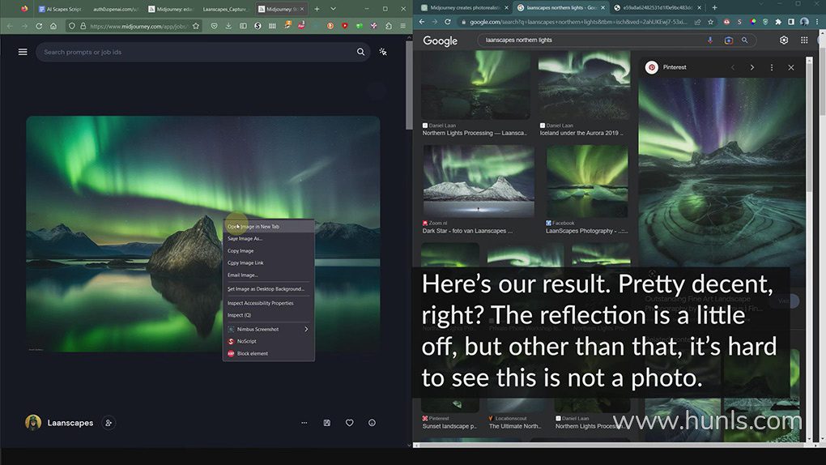The width and height of the screenshot is (826, 465).
Task: Open Google apps grid
Action: 804,40
